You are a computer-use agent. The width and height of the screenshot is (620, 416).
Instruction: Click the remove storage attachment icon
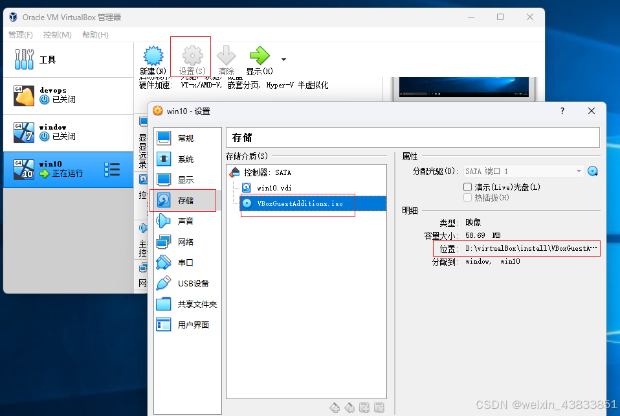coord(379,408)
